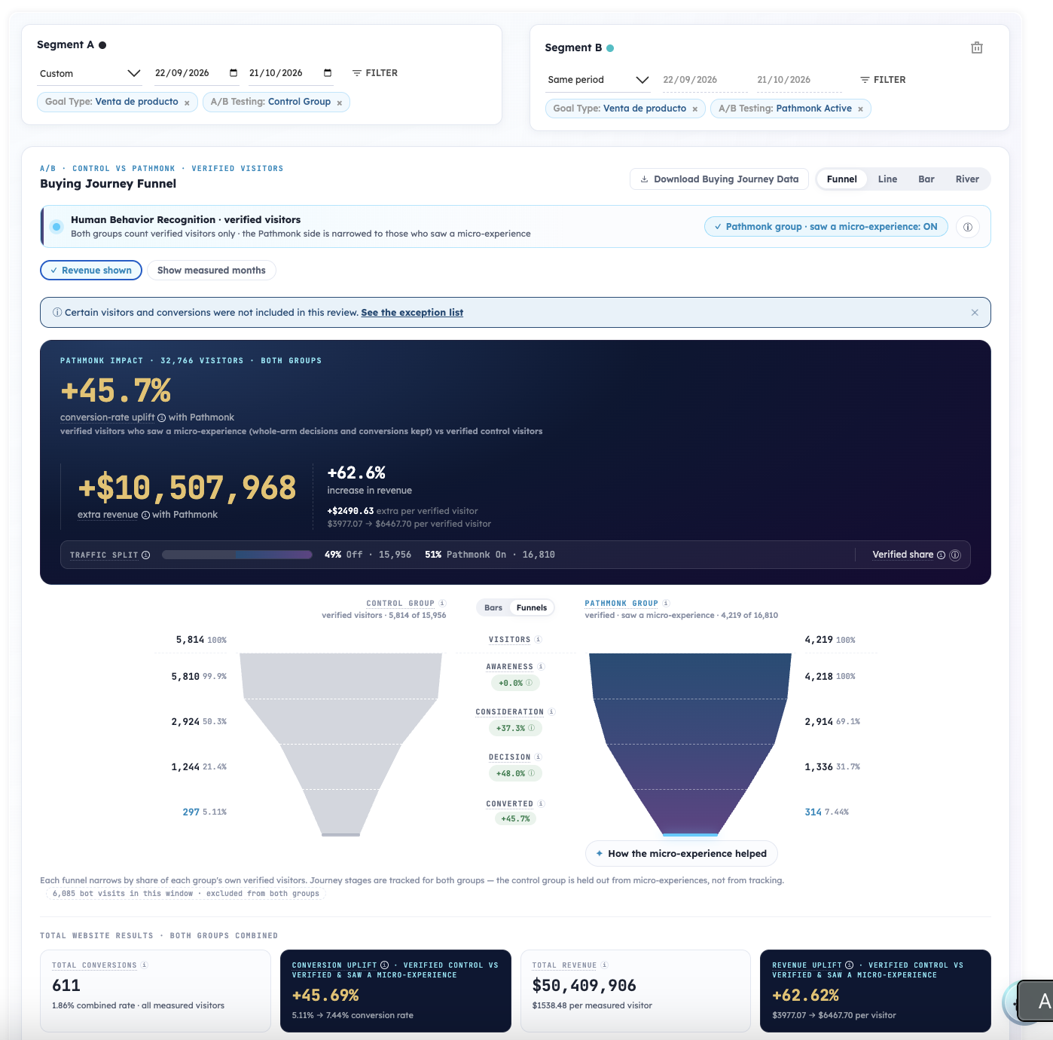Click bot visits excluded note

(x=185, y=894)
